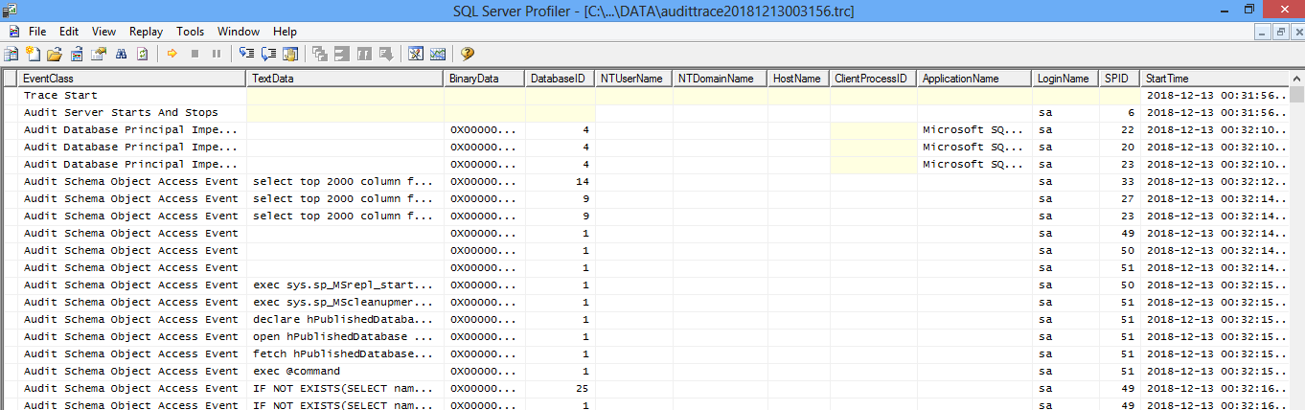Click the TextData column header
This screenshot has width=1305, height=410.
346,79
